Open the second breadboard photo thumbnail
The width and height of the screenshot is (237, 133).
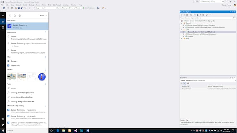click(21, 77)
